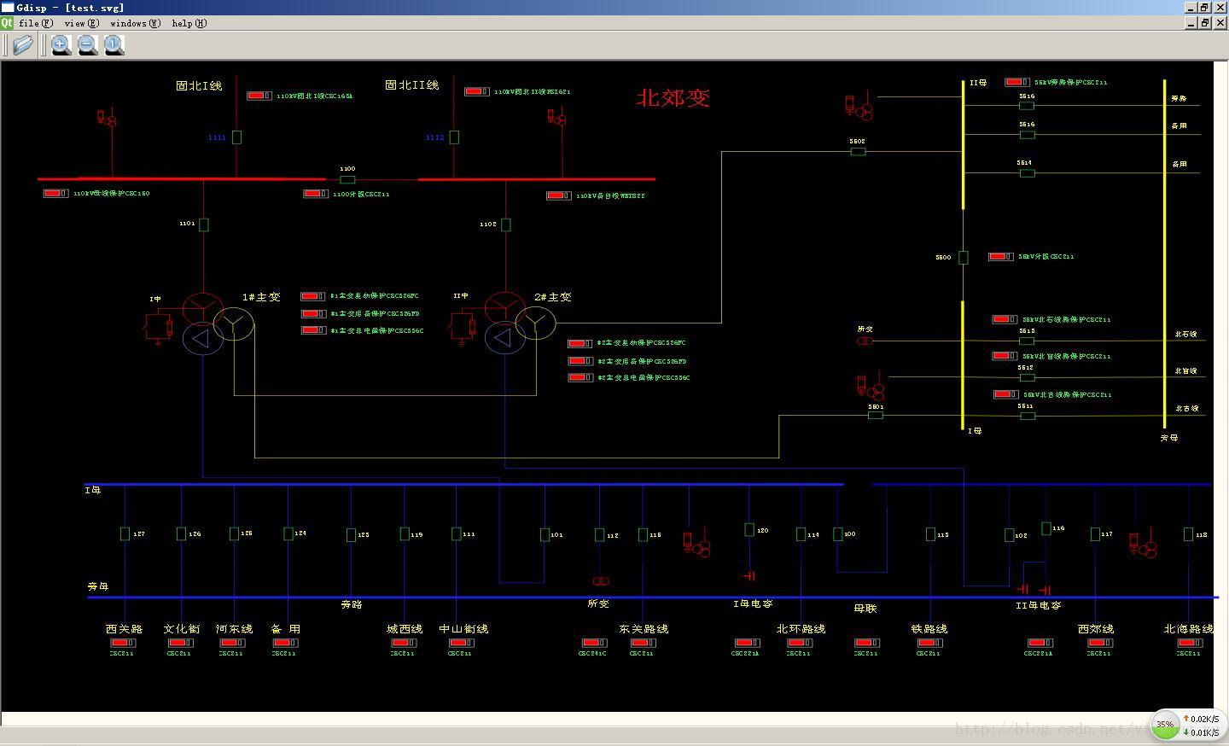Toggle 110kV固北I线 protection indicator
This screenshot has height=746, width=1229.
pyautogui.click(x=259, y=96)
